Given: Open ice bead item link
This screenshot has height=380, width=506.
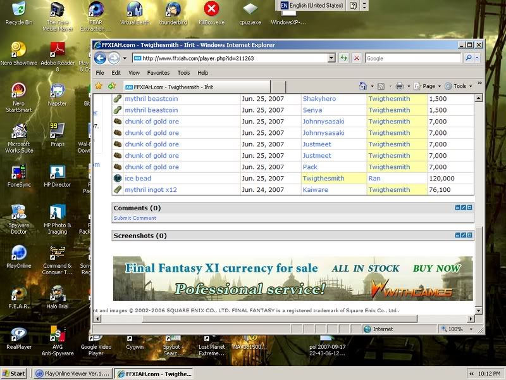Looking at the screenshot, I should pyautogui.click(x=138, y=179).
